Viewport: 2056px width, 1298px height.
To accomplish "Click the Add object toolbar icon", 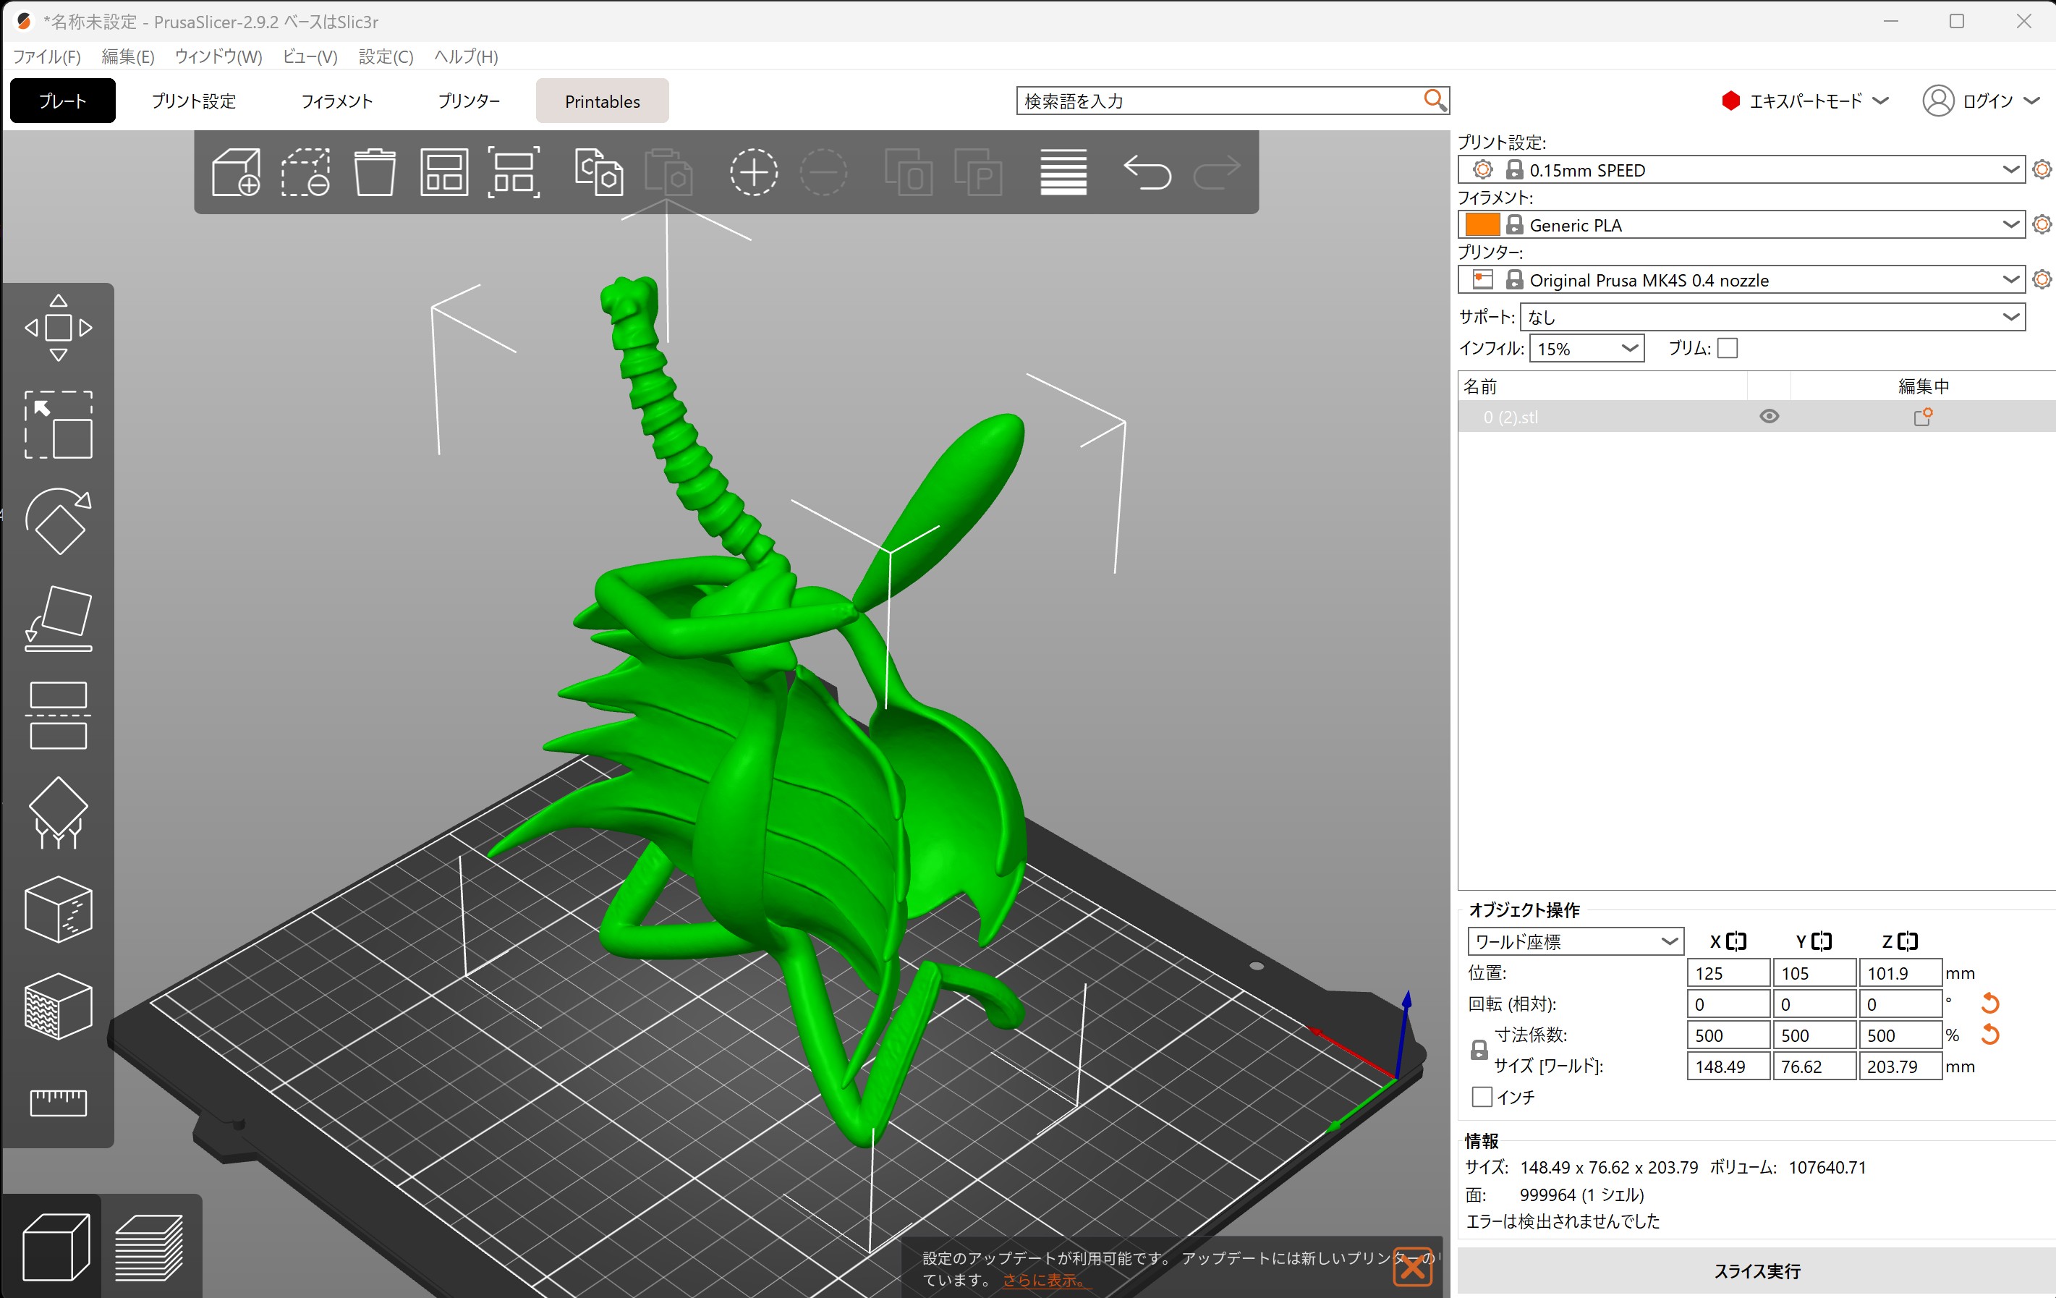I will pos(236,171).
